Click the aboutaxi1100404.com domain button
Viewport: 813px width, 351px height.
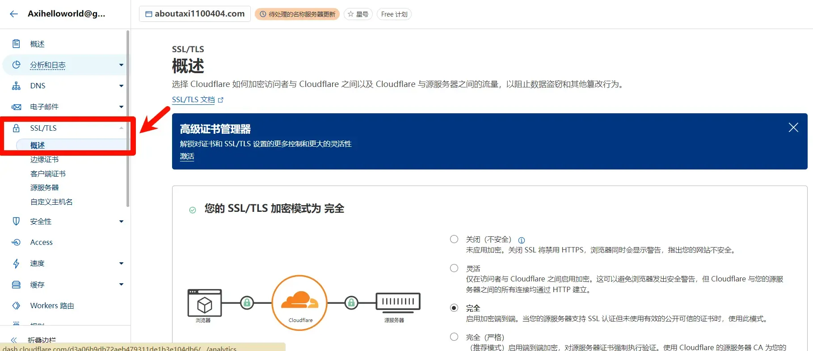(x=195, y=14)
